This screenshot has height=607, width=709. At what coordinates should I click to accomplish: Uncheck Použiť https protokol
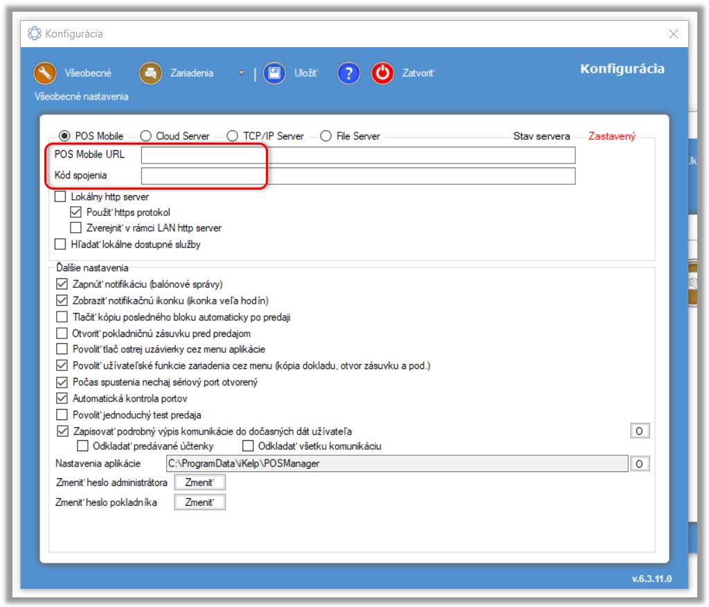tap(76, 212)
